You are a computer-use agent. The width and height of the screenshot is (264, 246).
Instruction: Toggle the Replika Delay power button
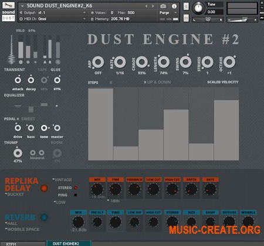pyautogui.click(x=44, y=188)
